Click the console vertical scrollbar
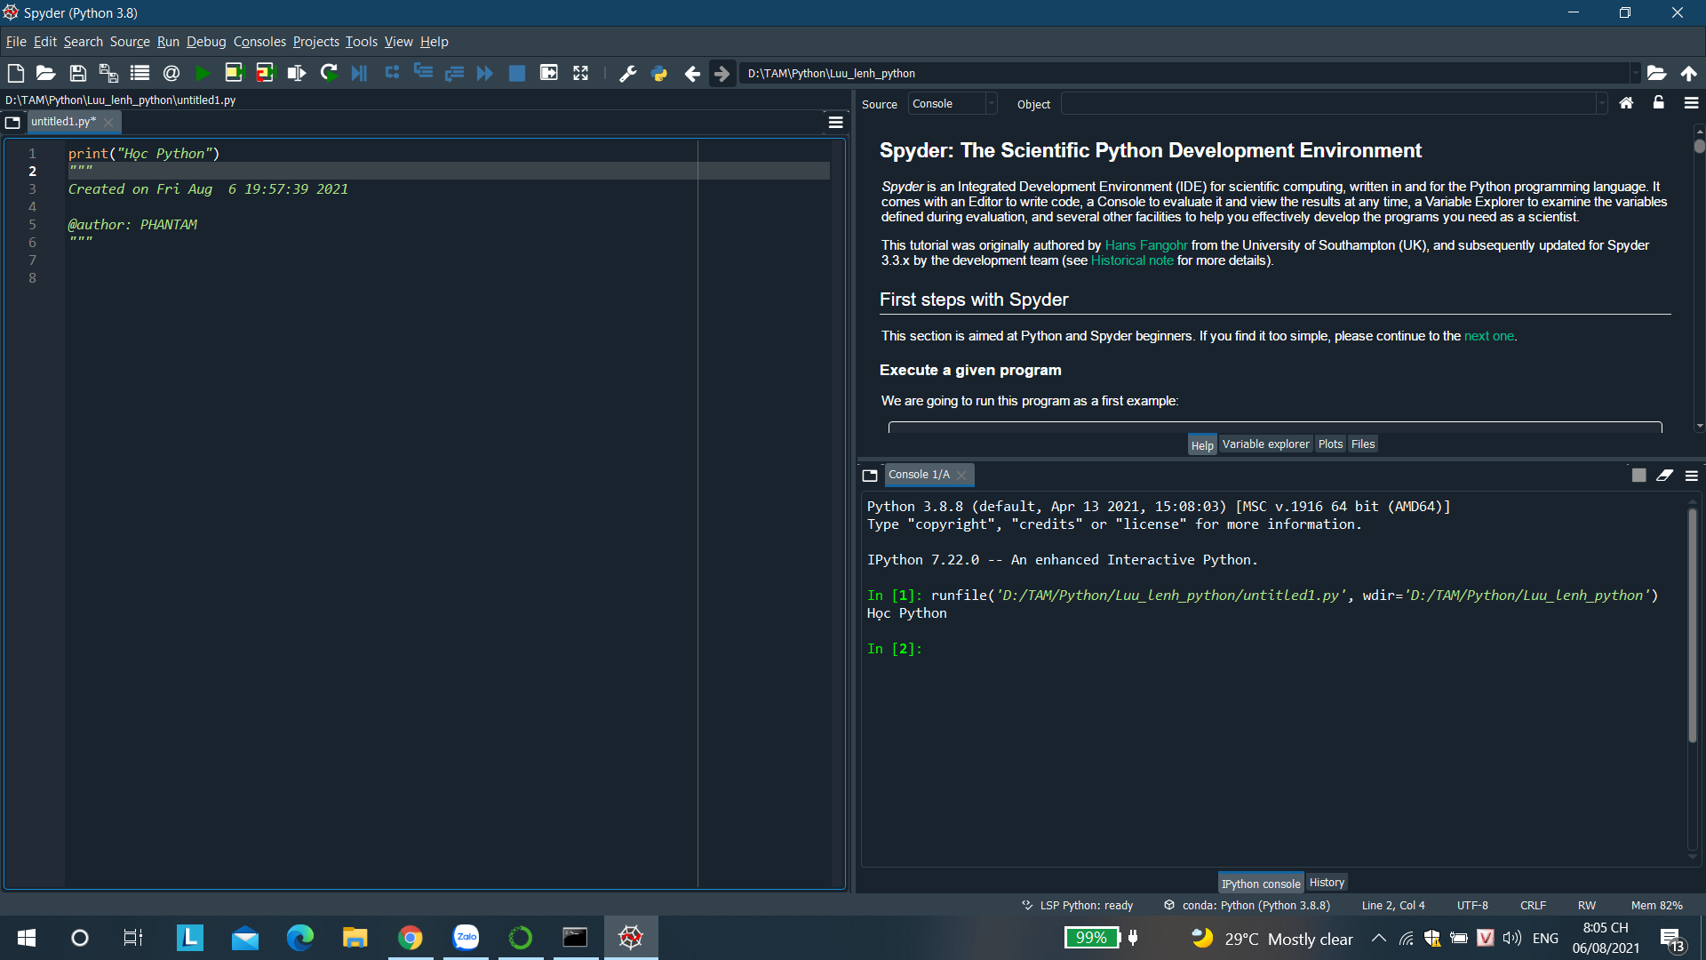 1692,680
